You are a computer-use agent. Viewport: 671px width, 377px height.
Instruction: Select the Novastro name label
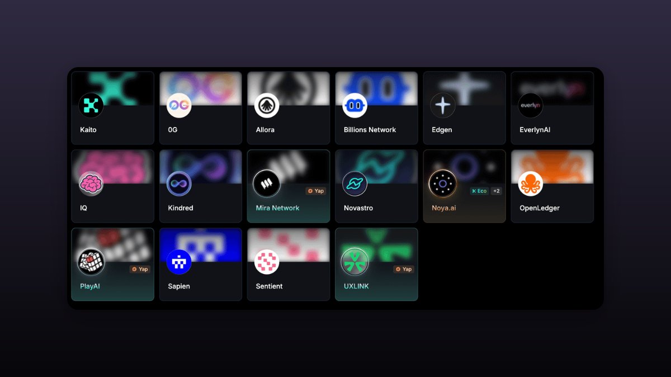(x=358, y=208)
